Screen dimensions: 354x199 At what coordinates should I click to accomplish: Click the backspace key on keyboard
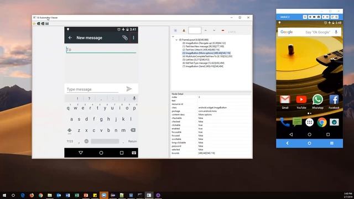133,130
